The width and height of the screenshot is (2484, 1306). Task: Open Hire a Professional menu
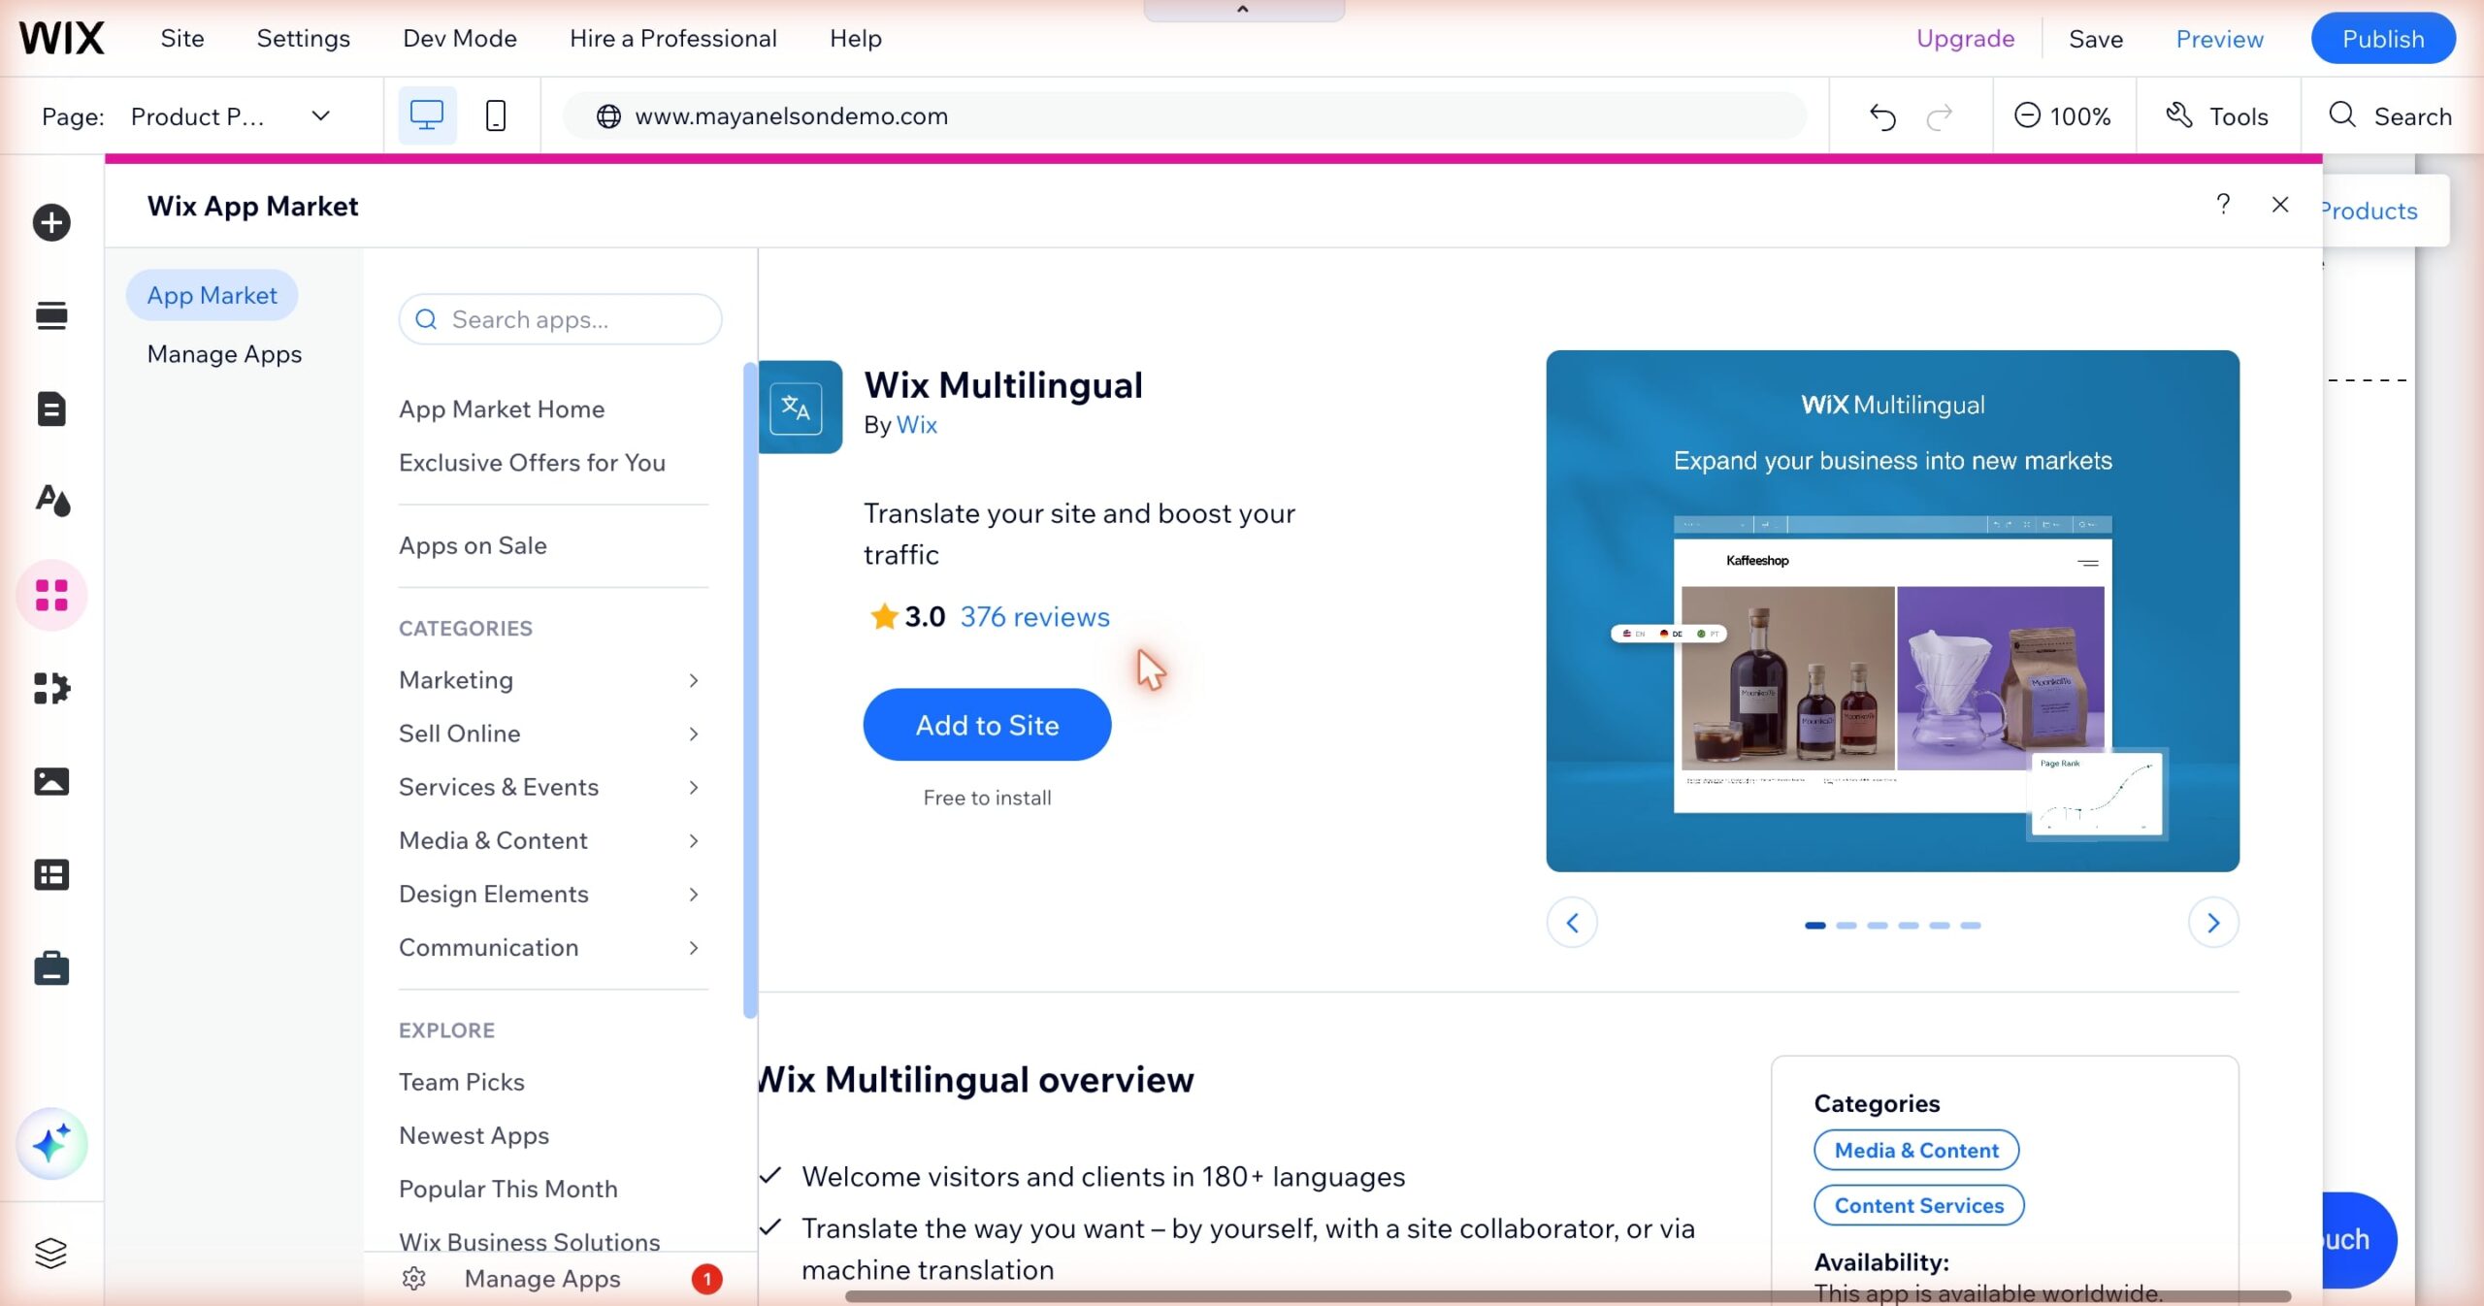(x=673, y=39)
